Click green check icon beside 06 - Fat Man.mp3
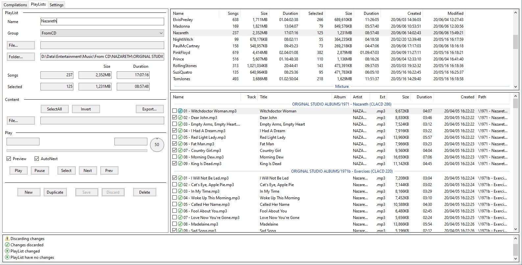Image resolution: width=522 pixels, height=265 pixels. tap(180, 144)
